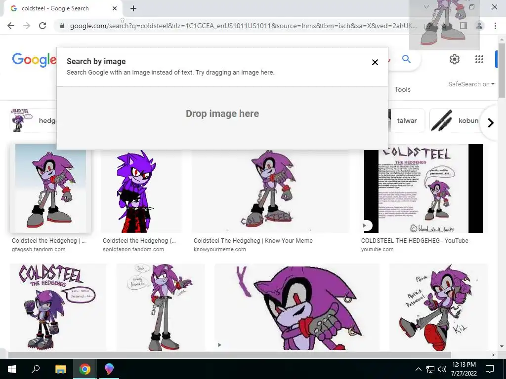Click the scroll-down arrow of vertical scrollbar
The image size is (506, 379).
pyautogui.click(x=502, y=346)
